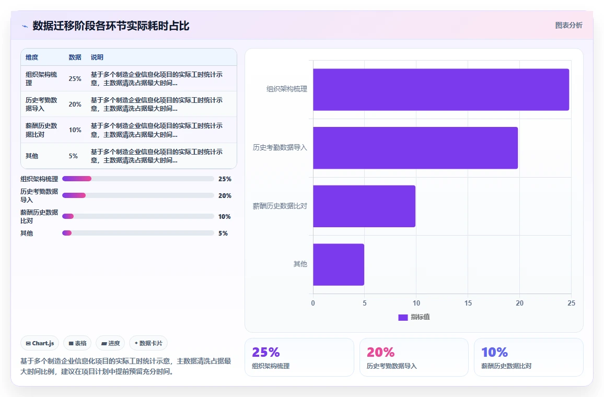Click the 25% value beside first progress bar
The image size is (604, 397).
[225, 179]
